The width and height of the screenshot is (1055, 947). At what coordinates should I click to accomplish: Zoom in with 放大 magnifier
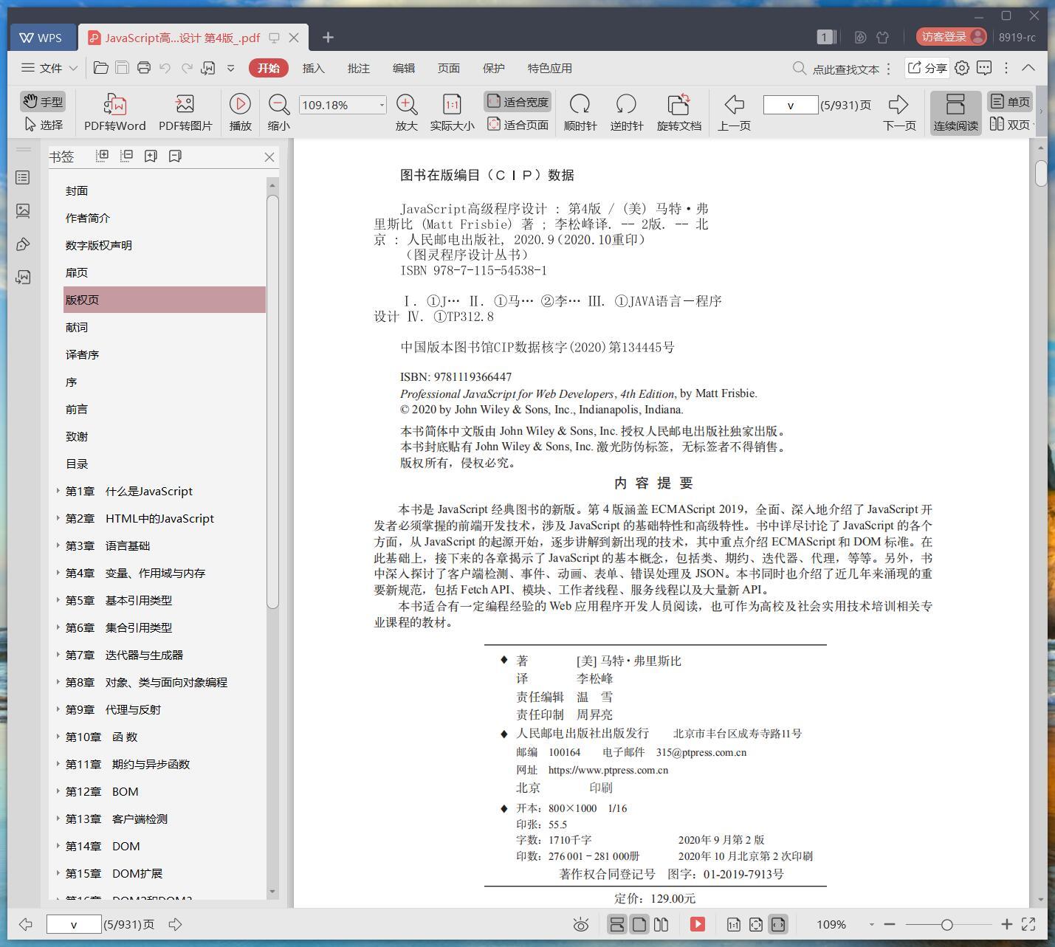406,112
